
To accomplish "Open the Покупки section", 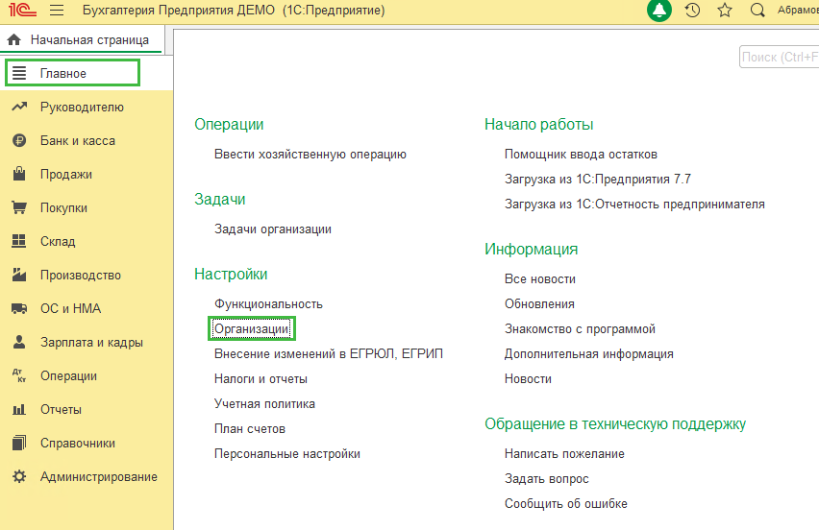I will coord(87,207).
